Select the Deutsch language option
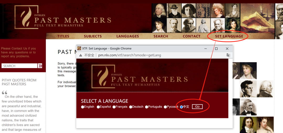This screenshot has width=283, height=133. [130, 107]
